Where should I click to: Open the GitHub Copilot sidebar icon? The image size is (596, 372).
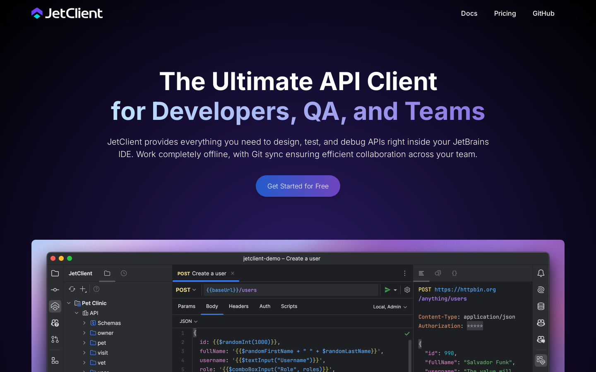pyautogui.click(x=541, y=323)
